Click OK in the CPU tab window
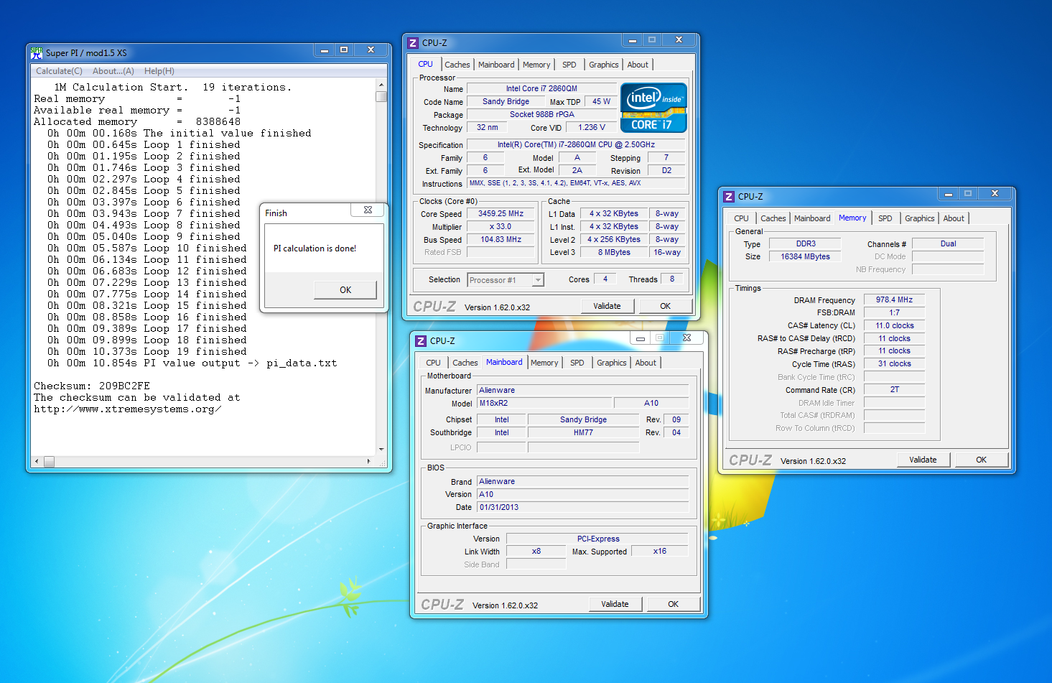This screenshot has height=683, width=1052. pyautogui.click(x=666, y=306)
